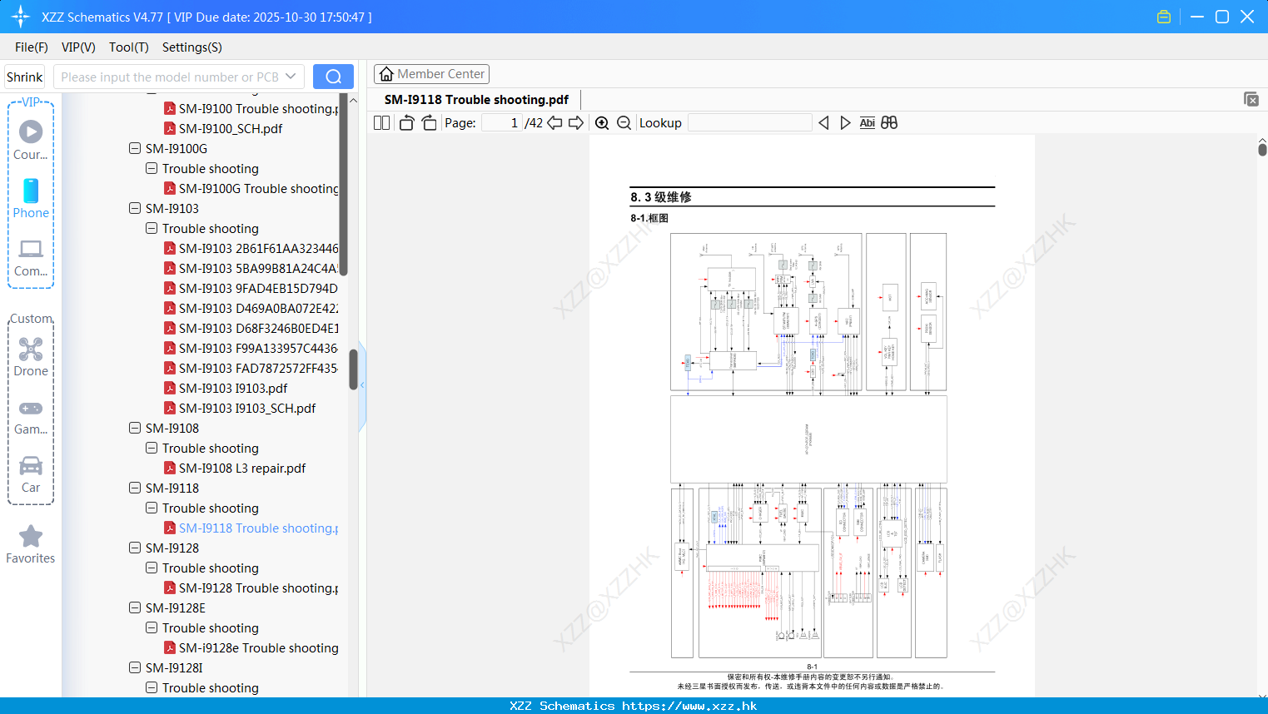This screenshot has width=1268, height=714.
Task: Click the PDF icon of SM-I9103 I9103.pdf
Action: (x=170, y=388)
